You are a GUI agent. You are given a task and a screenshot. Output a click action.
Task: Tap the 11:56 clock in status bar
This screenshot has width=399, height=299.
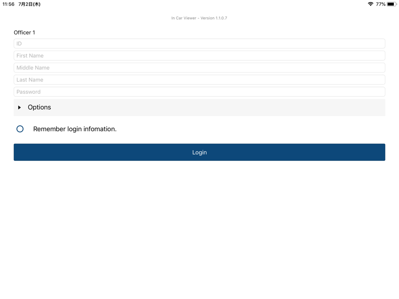(8, 4)
